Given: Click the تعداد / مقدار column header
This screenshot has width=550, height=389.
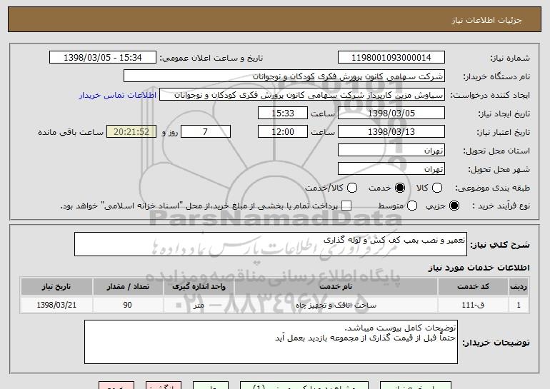Looking at the screenshot, I should click(128, 287).
